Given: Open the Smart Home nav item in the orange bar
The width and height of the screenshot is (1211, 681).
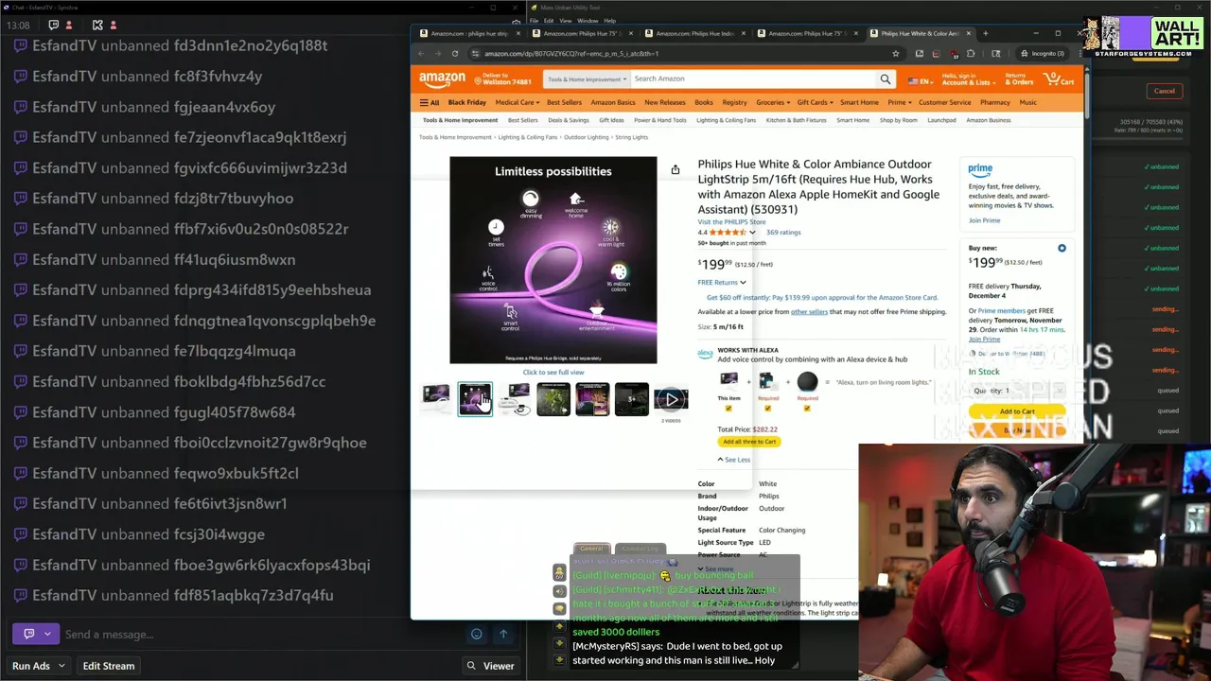Looking at the screenshot, I should (859, 102).
